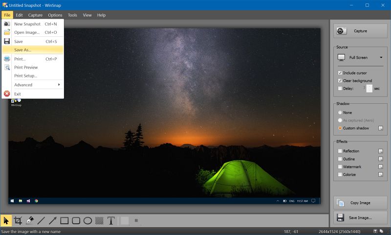
Task: Pick the Pen drawing tool
Action: [x=29, y=221]
